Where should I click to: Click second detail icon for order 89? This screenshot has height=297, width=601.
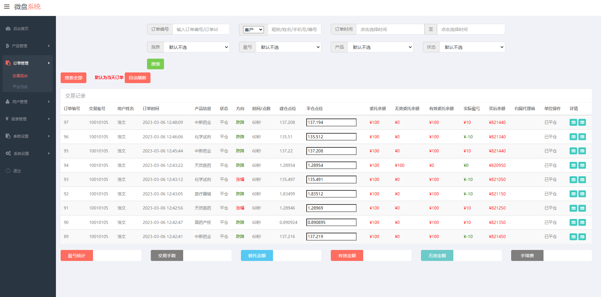click(582, 237)
